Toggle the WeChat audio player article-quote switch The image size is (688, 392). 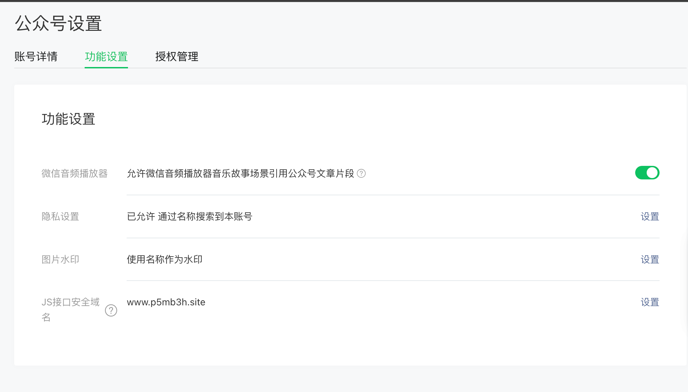(x=647, y=173)
